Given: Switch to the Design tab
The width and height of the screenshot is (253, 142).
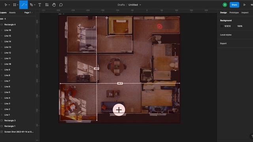Looking at the screenshot, I should (x=223, y=13).
